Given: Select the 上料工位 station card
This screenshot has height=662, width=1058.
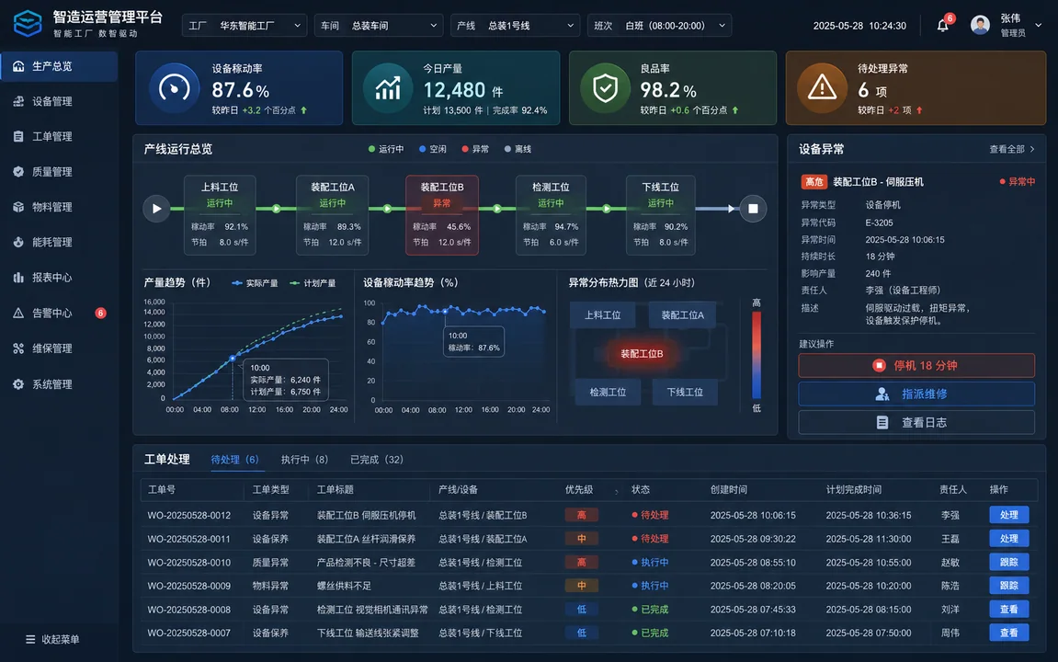Looking at the screenshot, I should pos(220,215).
